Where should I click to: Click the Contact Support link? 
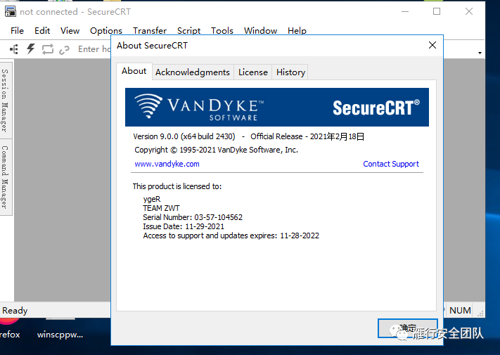click(391, 164)
